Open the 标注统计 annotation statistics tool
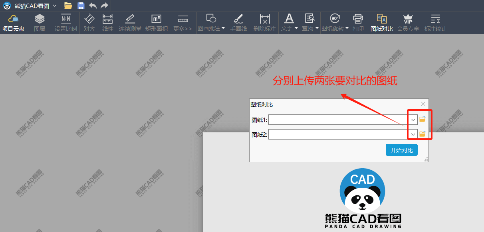484x232 pixels. [436, 23]
